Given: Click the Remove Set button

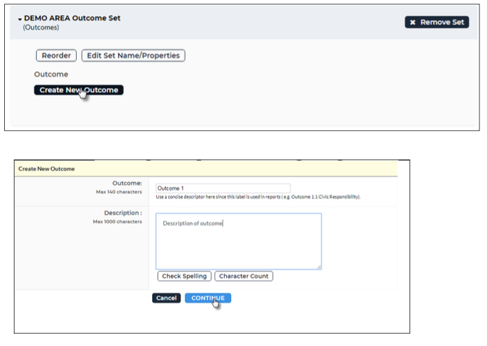Looking at the screenshot, I should coord(437,22).
